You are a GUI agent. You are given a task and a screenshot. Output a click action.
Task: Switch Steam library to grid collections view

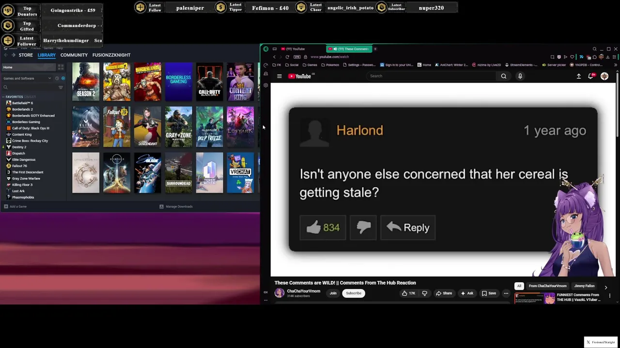(x=61, y=67)
